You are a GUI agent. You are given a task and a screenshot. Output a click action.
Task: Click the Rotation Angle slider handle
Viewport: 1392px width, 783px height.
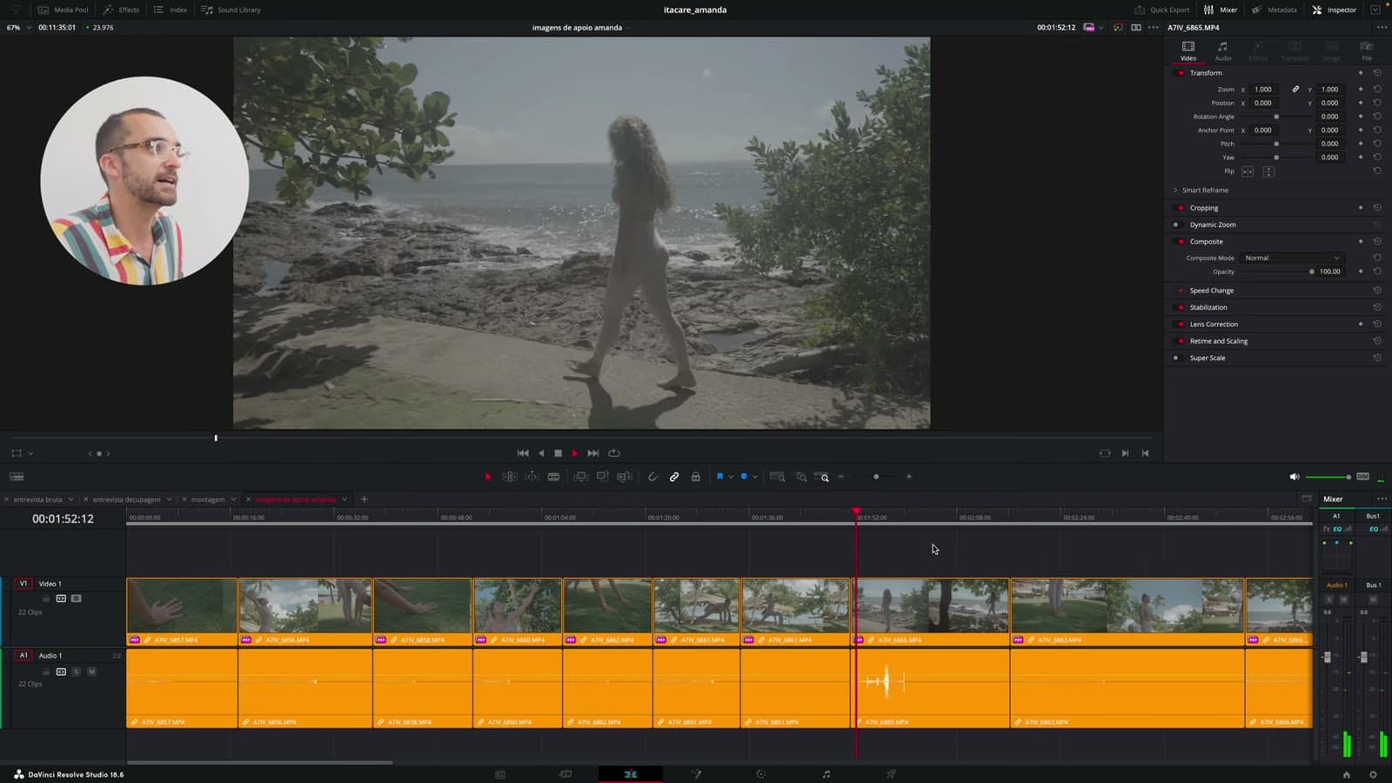point(1276,117)
